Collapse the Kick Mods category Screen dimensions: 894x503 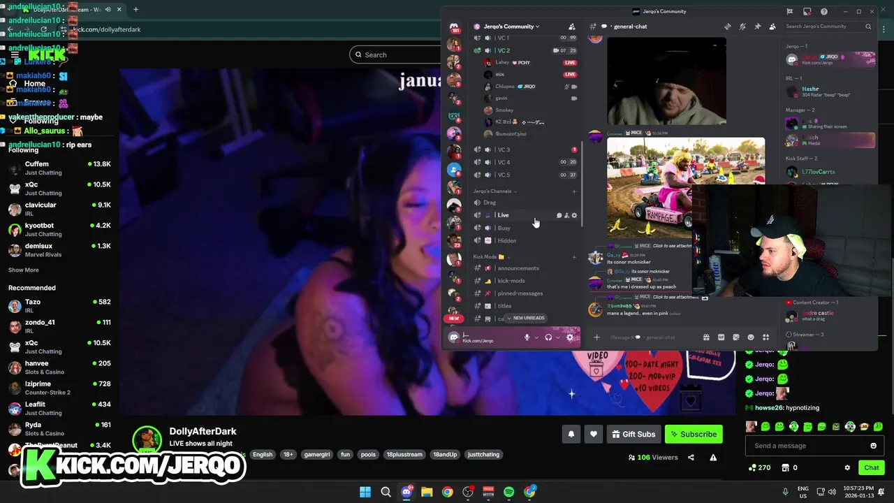pos(491,257)
